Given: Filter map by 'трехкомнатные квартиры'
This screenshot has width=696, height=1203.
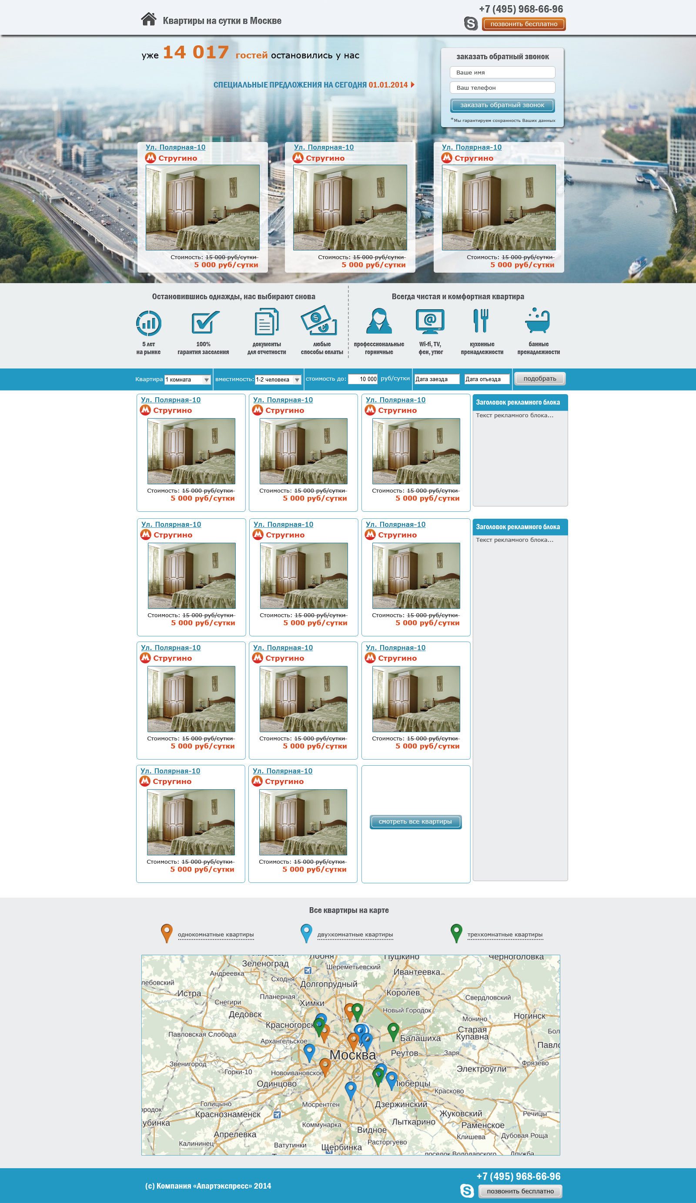Looking at the screenshot, I should click(x=504, y=935).
